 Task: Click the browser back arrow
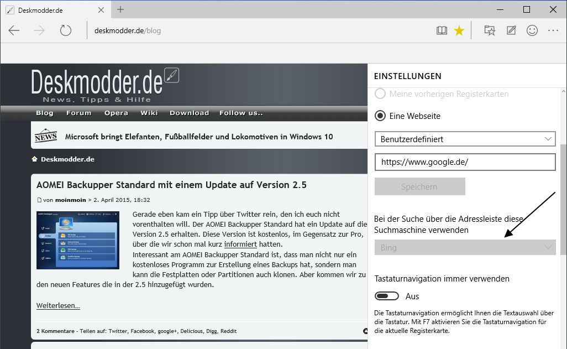[14, 30]
